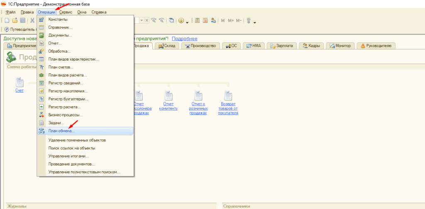Click the M+ memory add button

[231, 20]
